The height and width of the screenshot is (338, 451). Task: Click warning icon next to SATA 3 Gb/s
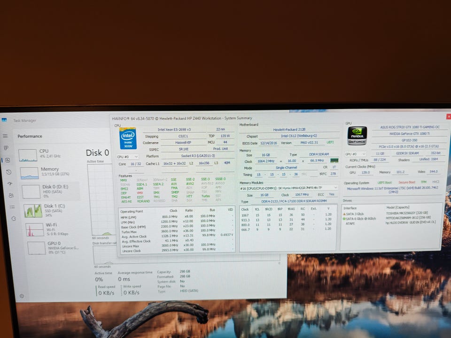click(x=344, y=214)
